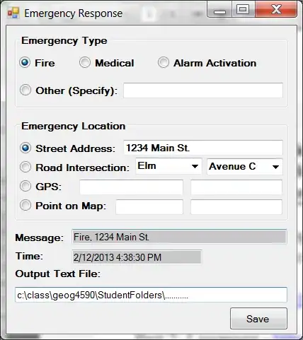The width and height of the screenshot is (303, 340).
Task: Choose the Road Intersection radio button
Action: pos(25,167)
